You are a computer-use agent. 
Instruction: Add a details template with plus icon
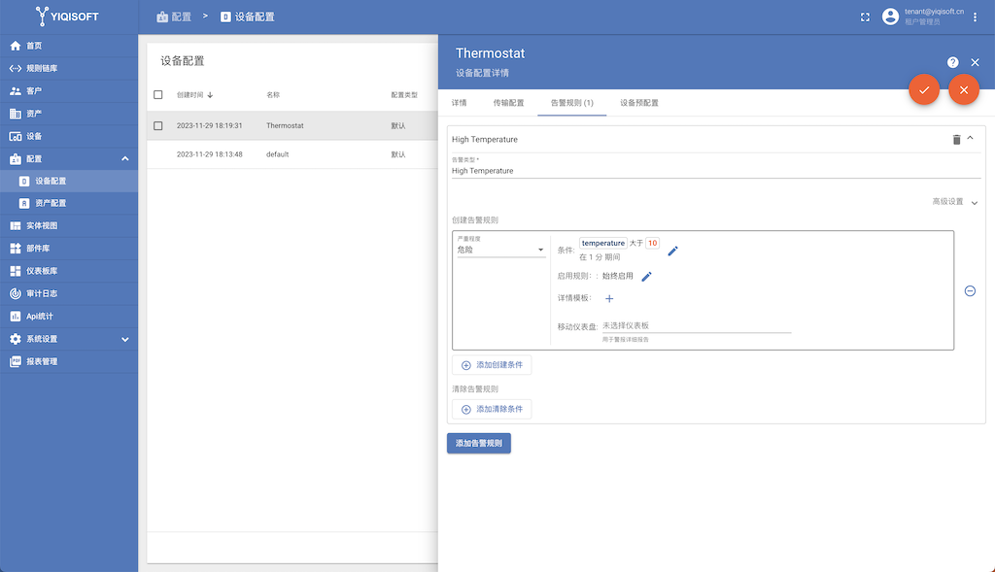point(609,299)
